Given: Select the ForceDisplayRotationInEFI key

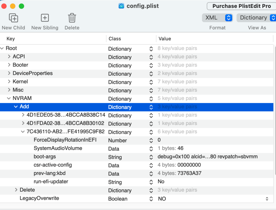Looking at the screenshot, I should (x=65, y=140).
